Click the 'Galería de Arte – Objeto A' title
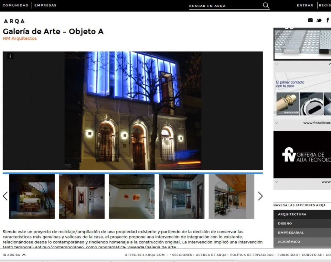 click(53, 31)
